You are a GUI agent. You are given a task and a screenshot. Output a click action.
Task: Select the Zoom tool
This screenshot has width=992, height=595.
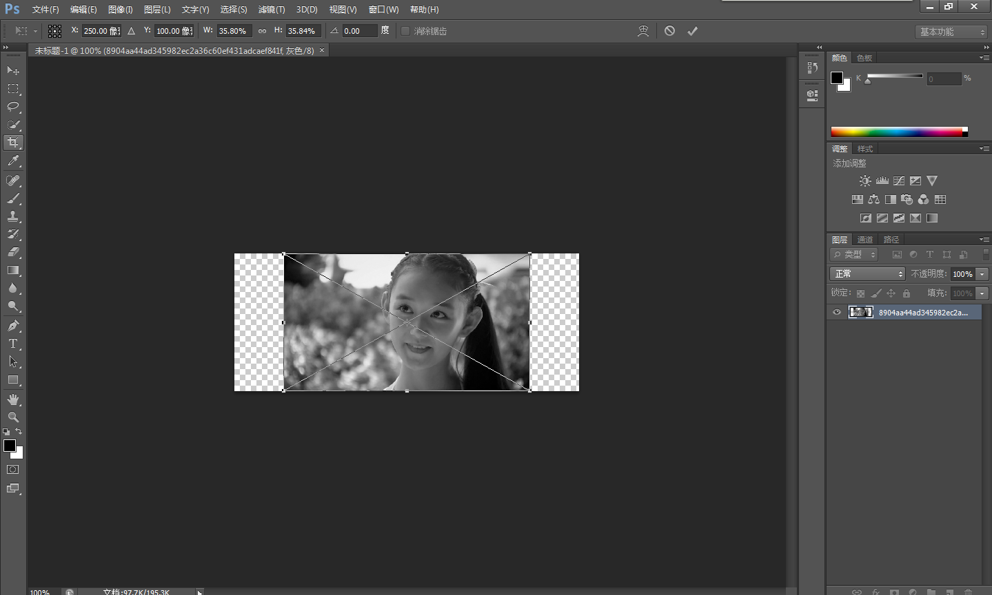tap(13, 417)
